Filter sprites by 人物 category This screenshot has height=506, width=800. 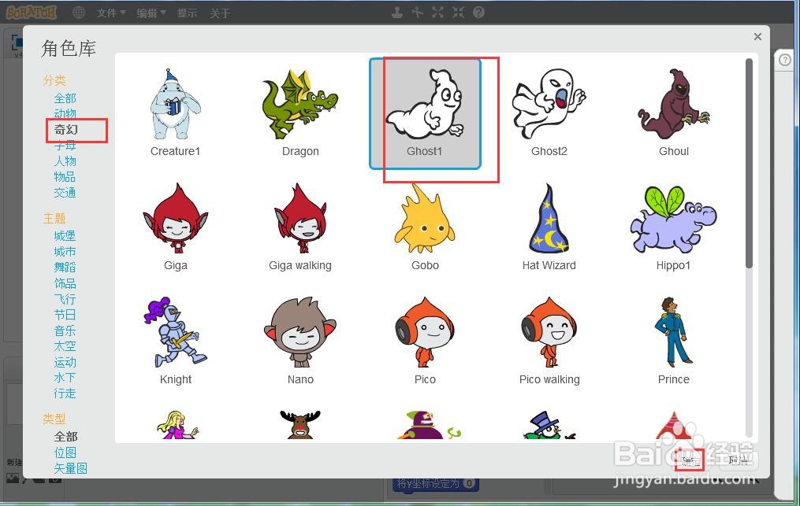pyautogui.click(x=65, y=161)
